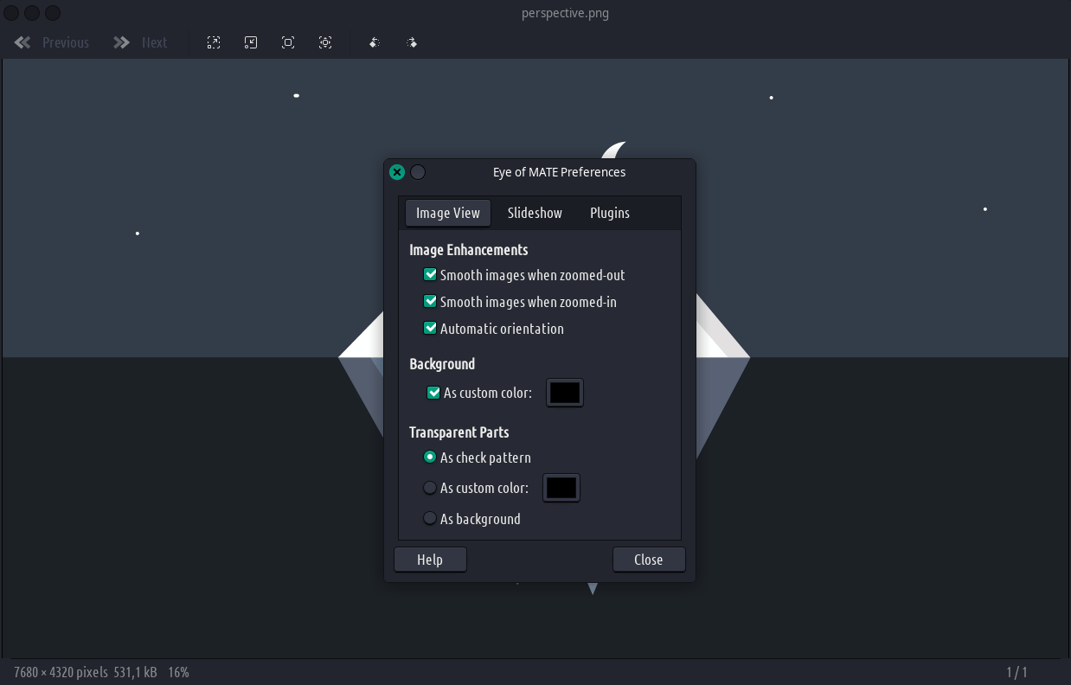Click the zoom out toolbar icon
Screen dimensions: 1071x685
251,42
